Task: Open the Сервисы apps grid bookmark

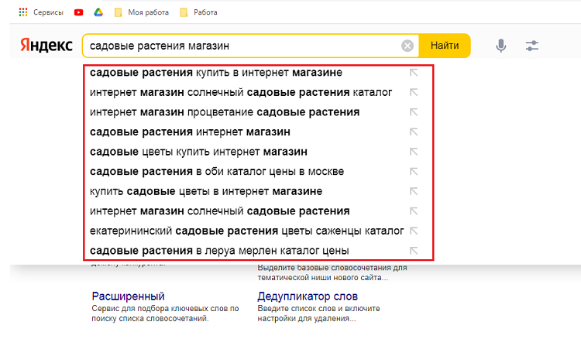Action: pos(41,12)
